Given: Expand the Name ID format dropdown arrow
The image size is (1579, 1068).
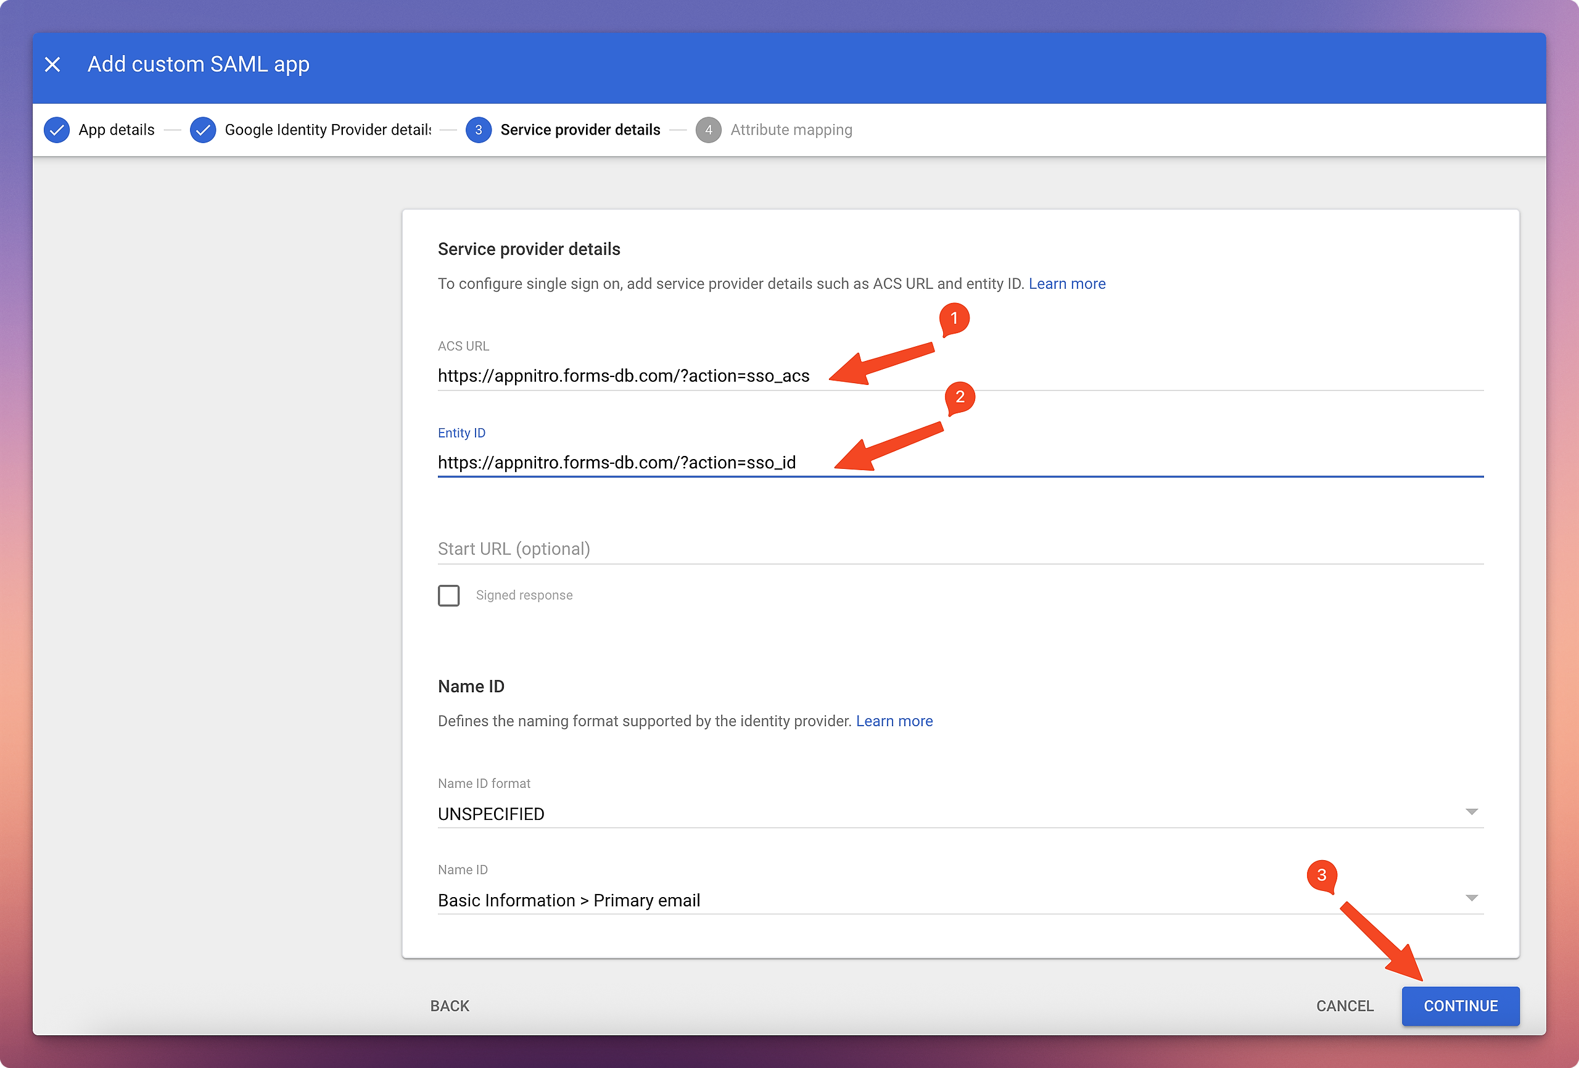Looking at the screenshot, I should click(1471, 813).
